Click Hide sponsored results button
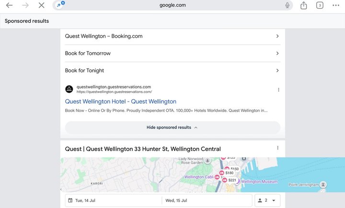Viewport: 345px width, 208px height. coord(172,127)
